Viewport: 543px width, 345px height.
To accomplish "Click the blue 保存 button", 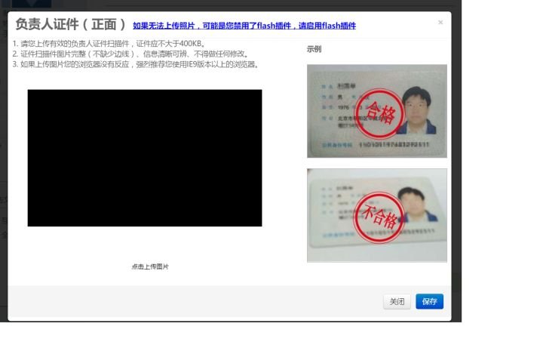I will (429, 301).
